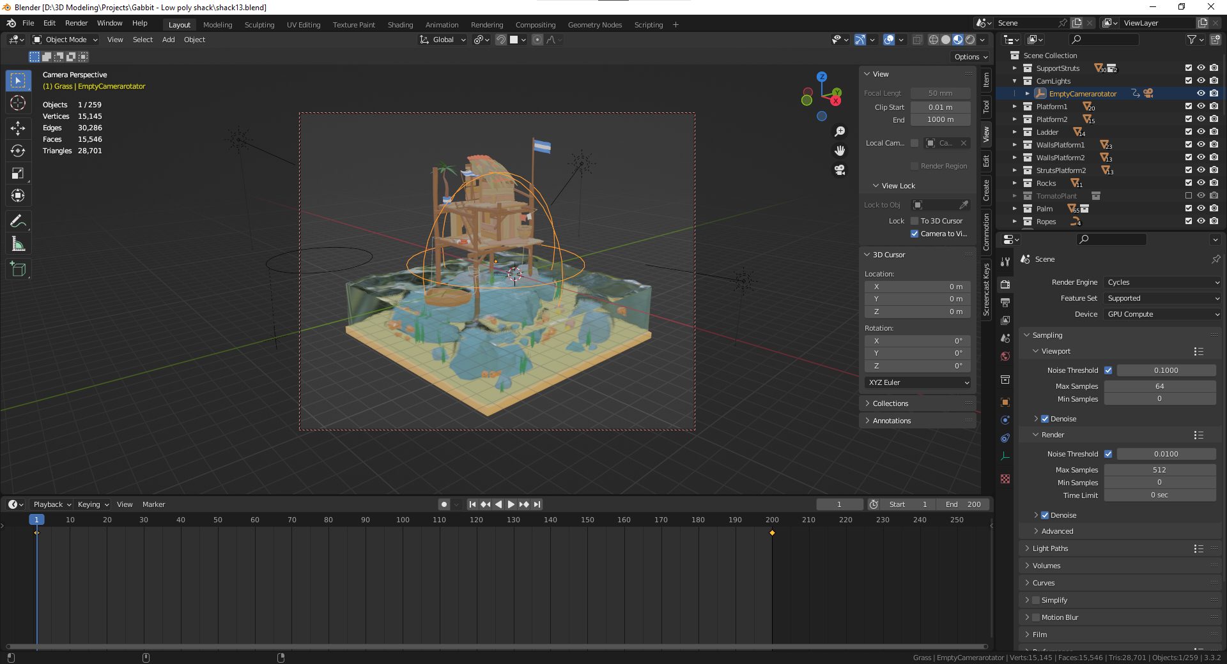Select the Rotate tool in the toolbar
1227x664 pixels.
click(x=18, y=151)
